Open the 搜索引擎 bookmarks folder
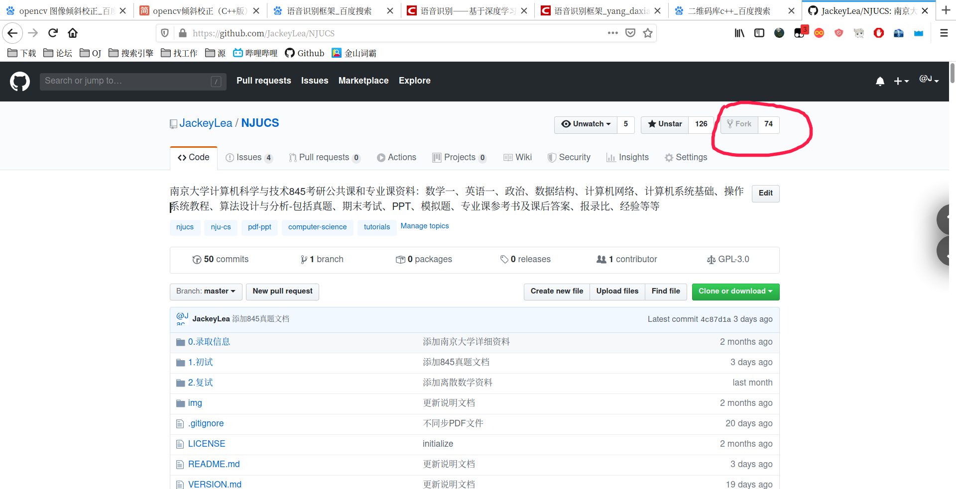Screen dimensions: 956x489 [x=131, y=53]
